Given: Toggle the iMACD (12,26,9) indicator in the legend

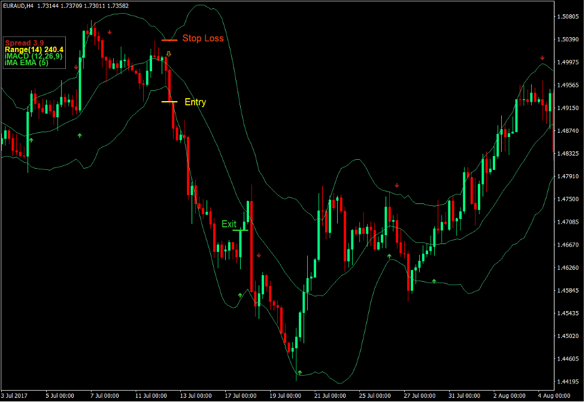Looking at the screenshot, I should (x=33, y=56).
